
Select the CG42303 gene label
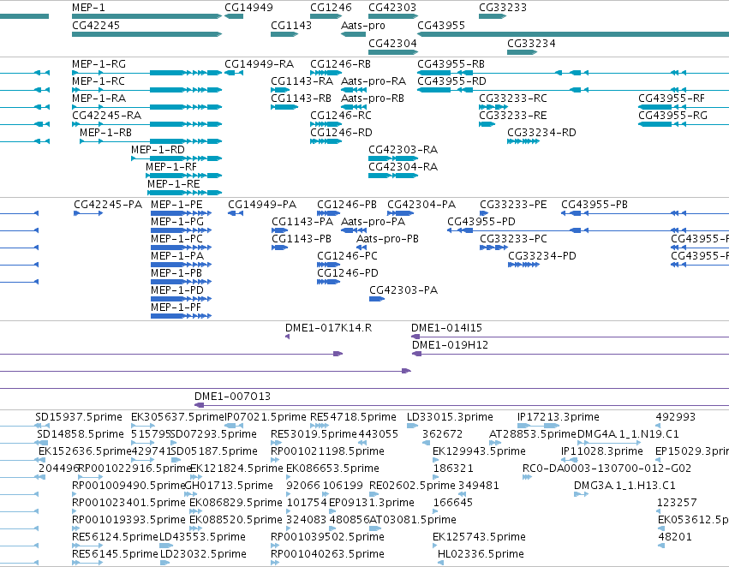point(392,8)
